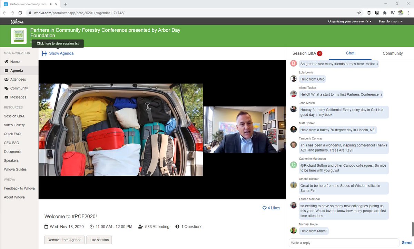414x249 pixels.
Task: Switch to the Community tab in chat panel
Action: (x=393, y=53)
